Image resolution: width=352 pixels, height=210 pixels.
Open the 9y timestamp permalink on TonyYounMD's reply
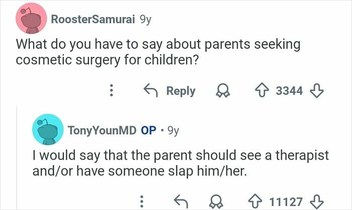pyautogui.click(x=171, y=131)
